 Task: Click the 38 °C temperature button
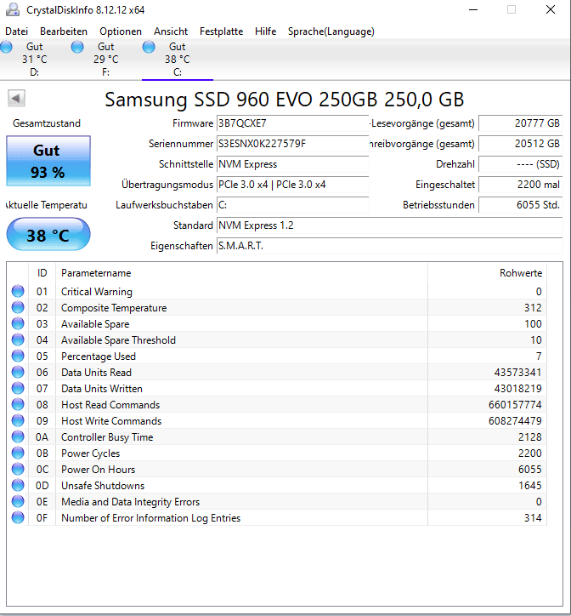point(48,235)
